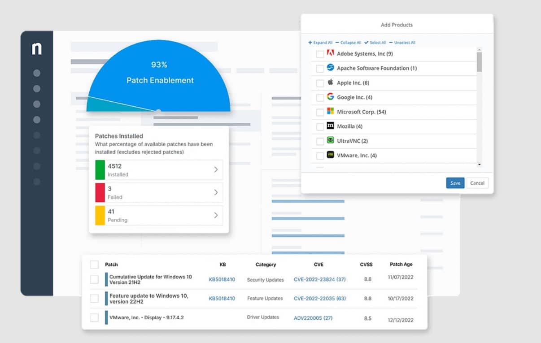Select the Cumulative Update for Windows 10 checkbox

coord(94,279)
